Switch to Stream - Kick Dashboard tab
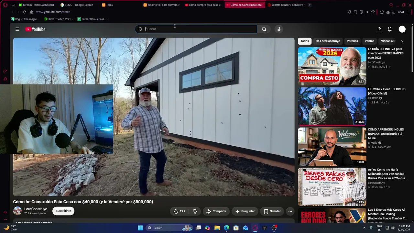The image size is (414, 233). tap(36, 5)
